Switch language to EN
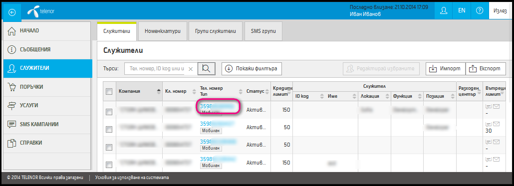This screenshot has width=514, height=186. click(x=462, y=11)
